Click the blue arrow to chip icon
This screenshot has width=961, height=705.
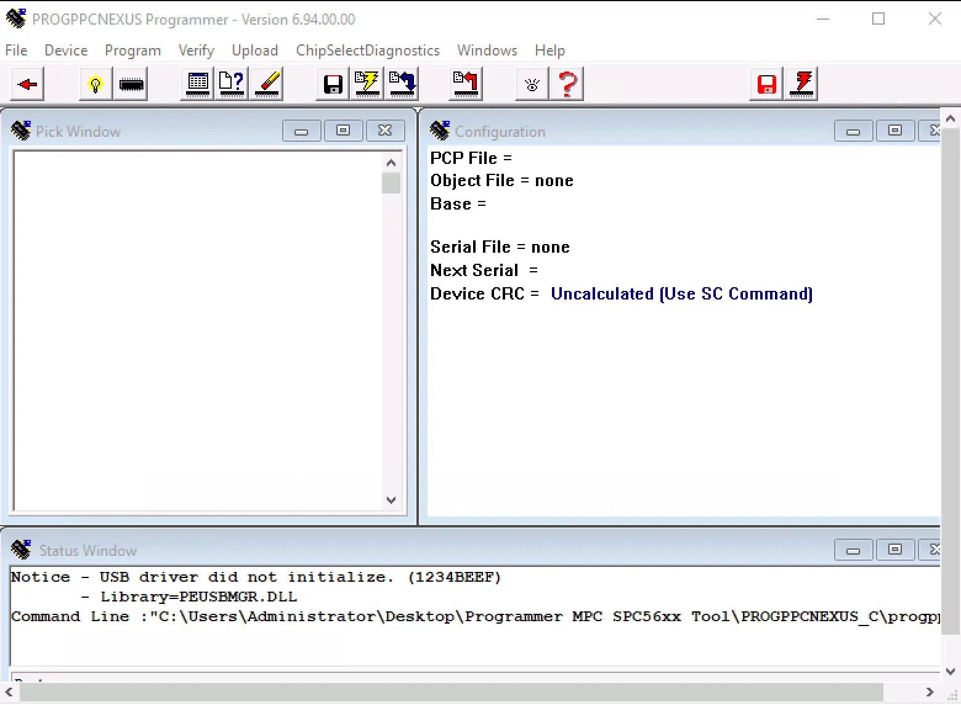[402, 84]
